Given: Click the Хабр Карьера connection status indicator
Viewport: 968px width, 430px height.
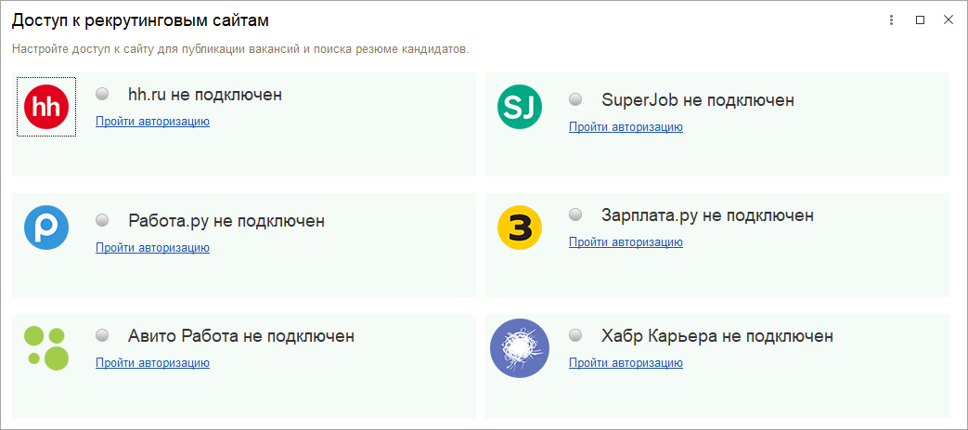Looking at the screenshot, I should 575,335.
